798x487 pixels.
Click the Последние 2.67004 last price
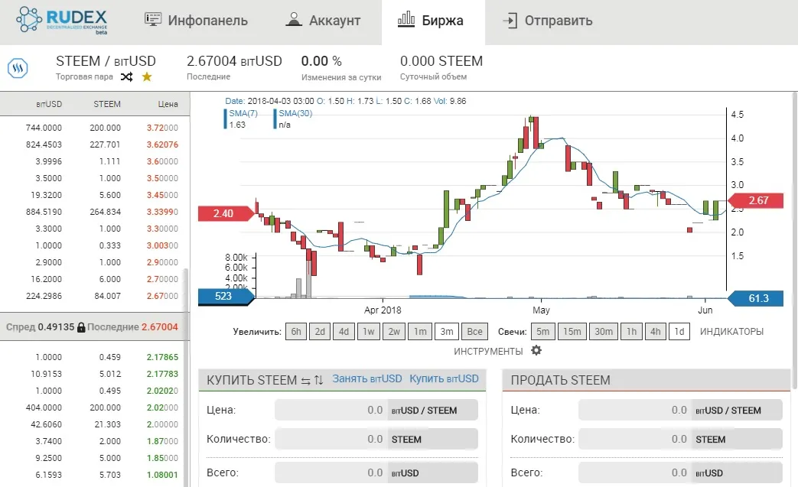(x=132, y=327)
